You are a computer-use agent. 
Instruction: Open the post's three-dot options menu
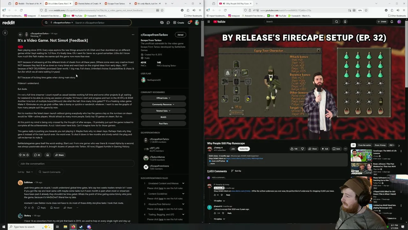click(x=133, y=34)
